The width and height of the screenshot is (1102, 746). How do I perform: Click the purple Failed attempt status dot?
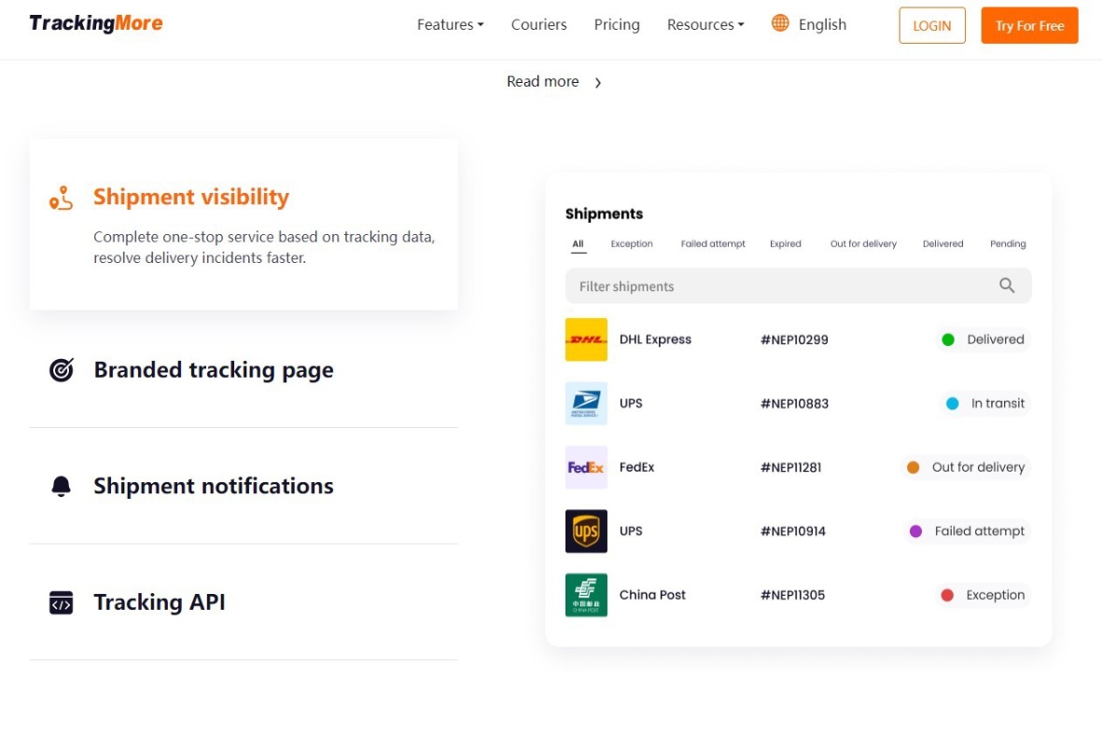[915, 532]
